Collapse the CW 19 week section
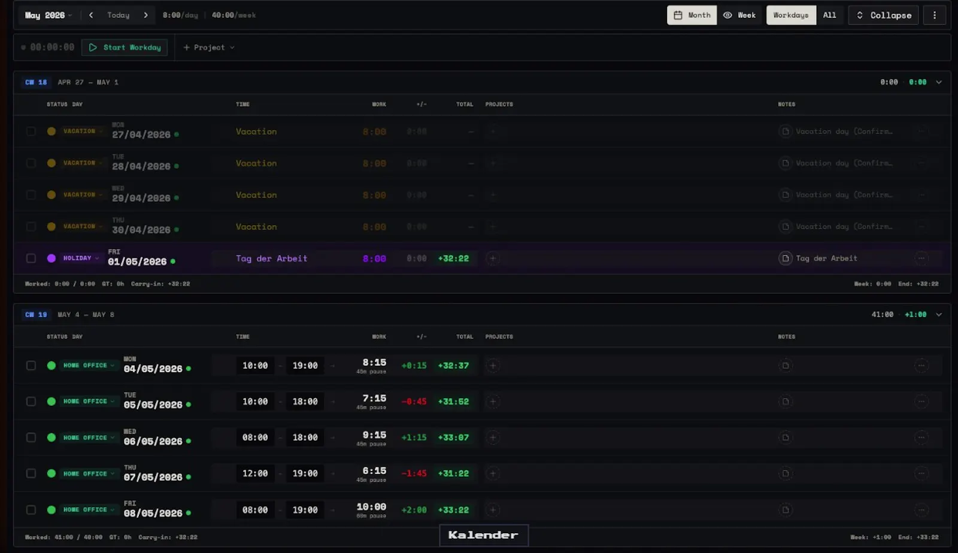The width and height of the screenshot is (958, 553). [939, 314]
